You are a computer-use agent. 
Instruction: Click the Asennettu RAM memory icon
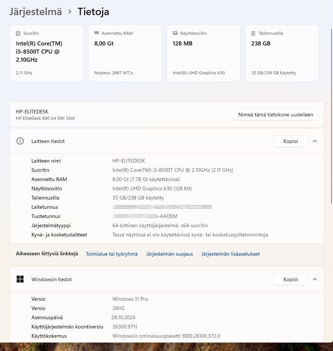(x=97, y=33)
